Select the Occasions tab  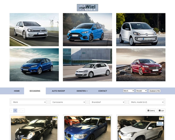pyautogui.click(x=35, y=91)
